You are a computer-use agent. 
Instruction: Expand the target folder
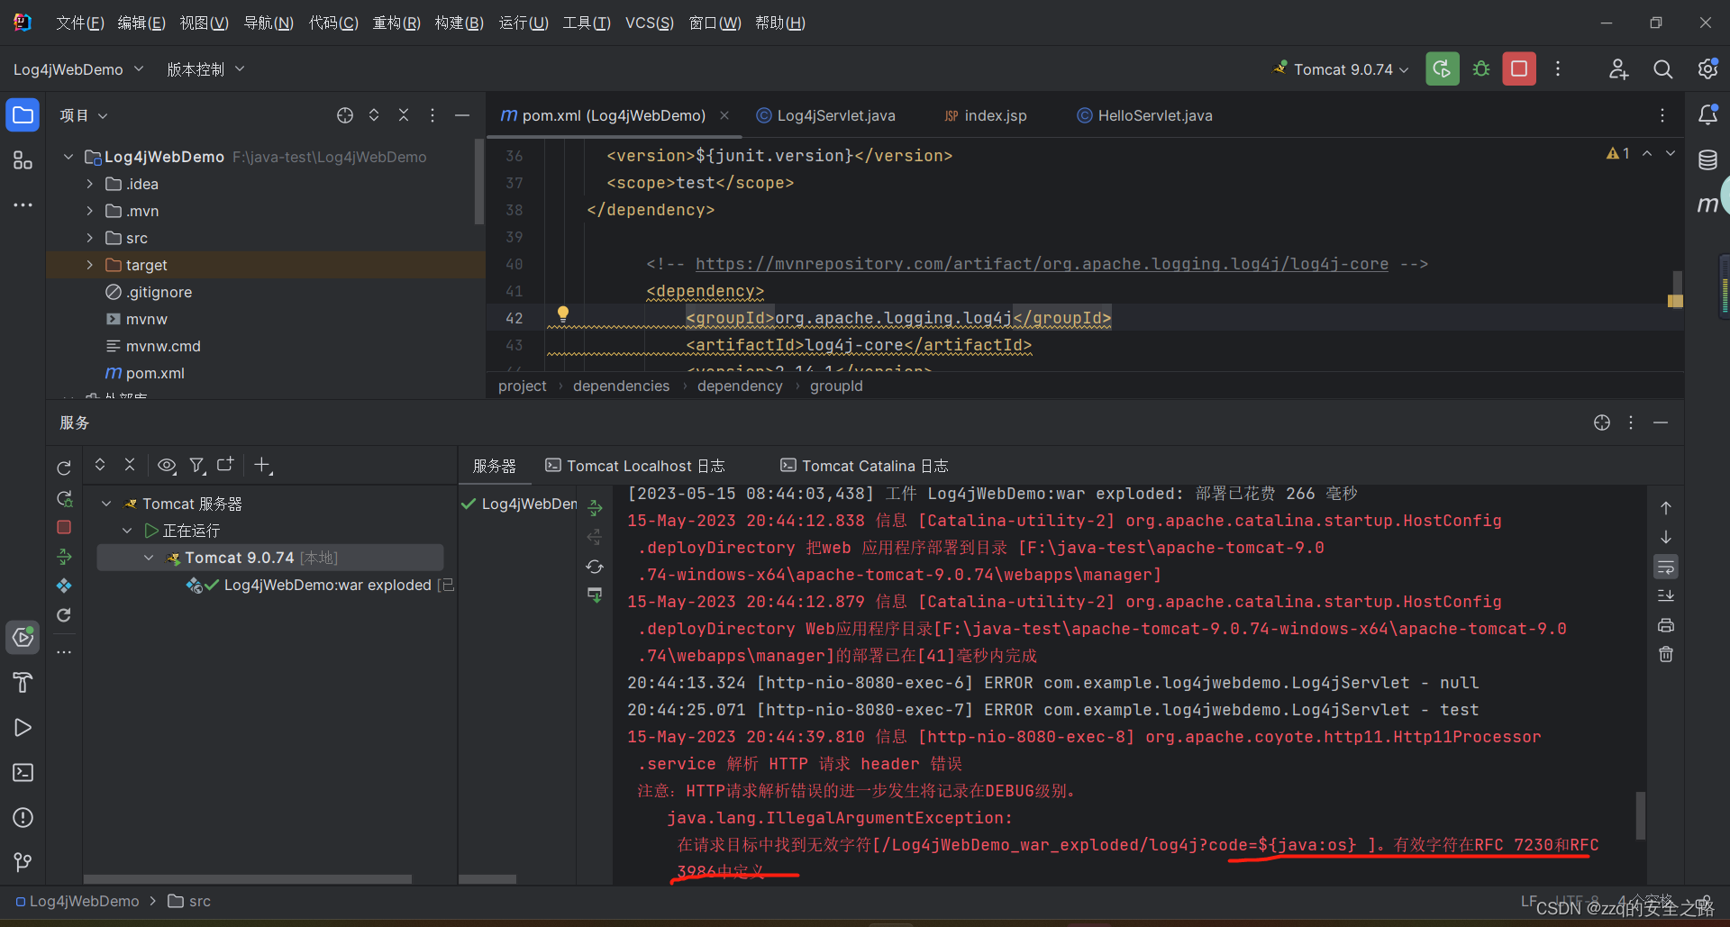pyautogui.click(x=89, y=265)
